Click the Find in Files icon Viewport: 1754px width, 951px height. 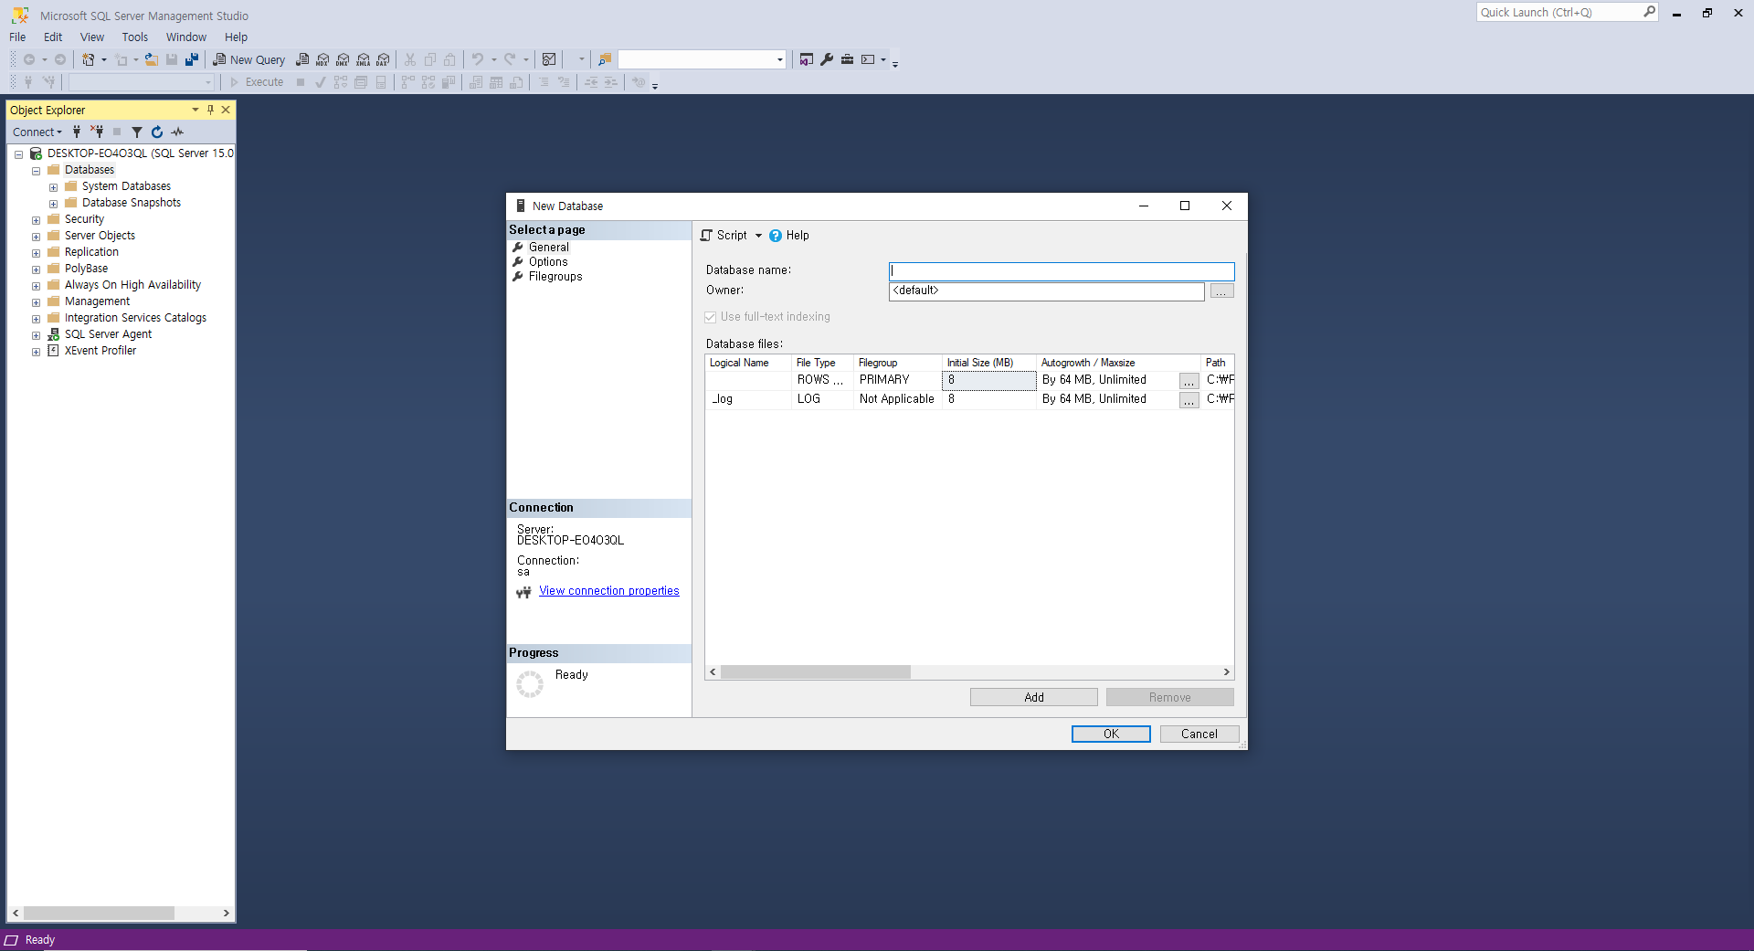click(605, 59)
